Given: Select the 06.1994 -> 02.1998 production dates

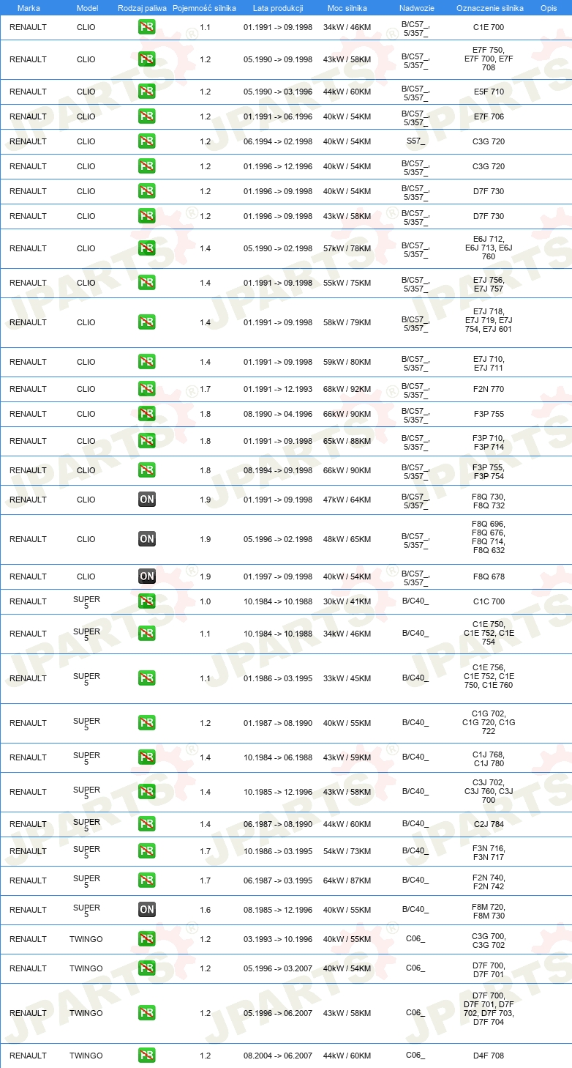Looking at the screenshot, I should (278, 141).
